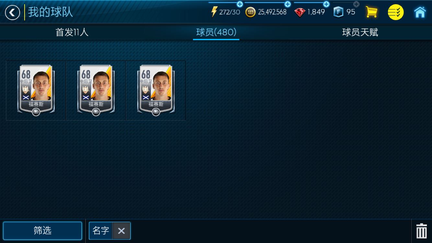
Task: Open the shopping cart store
Action: click(x=371, y=12)
